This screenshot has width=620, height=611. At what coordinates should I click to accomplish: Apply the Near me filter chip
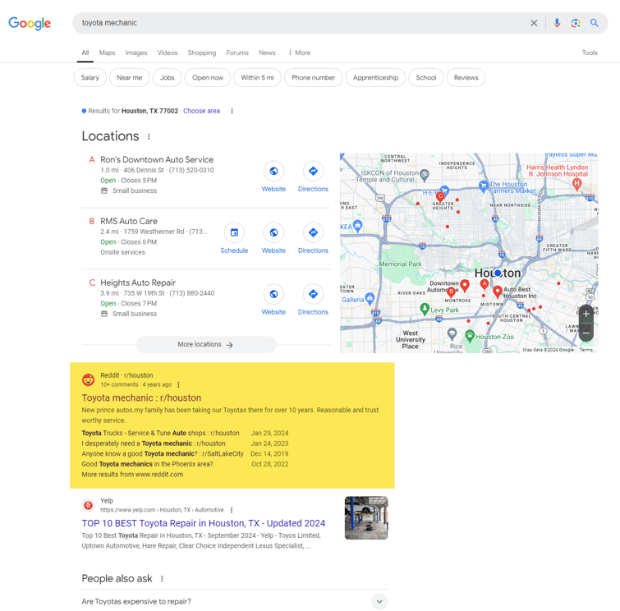129,77
